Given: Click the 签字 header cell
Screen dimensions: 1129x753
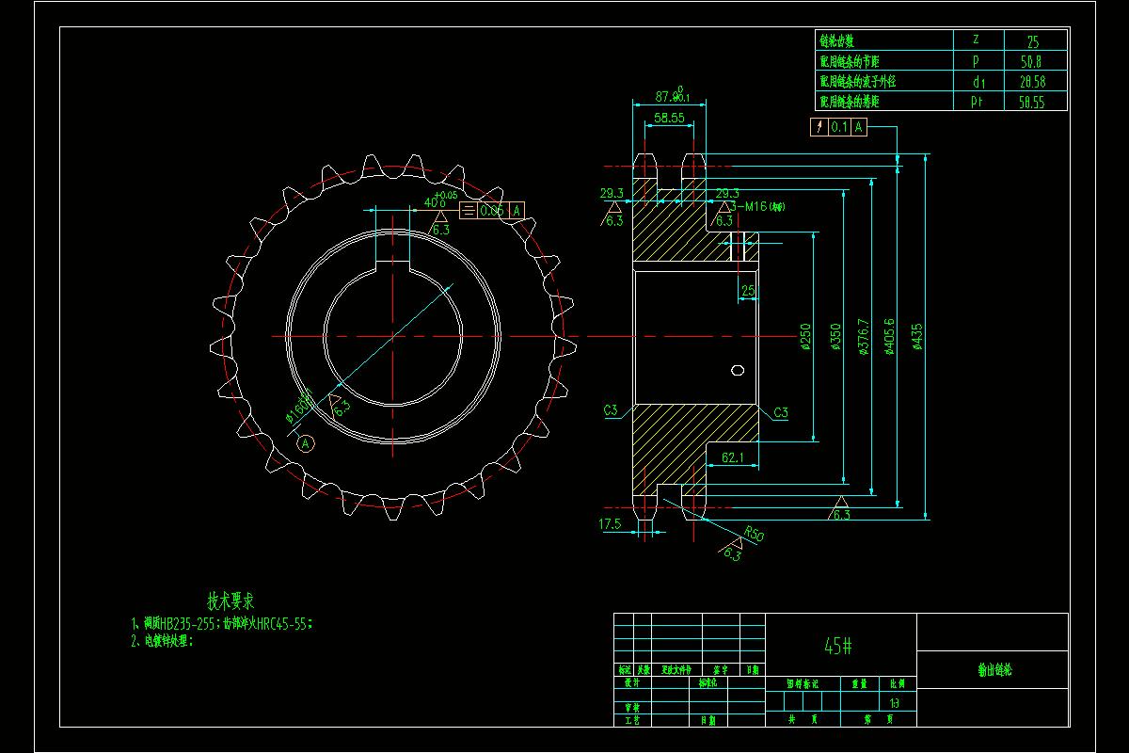Looking at the screenshot, I should pyautogui.click(x=721, y=670).
